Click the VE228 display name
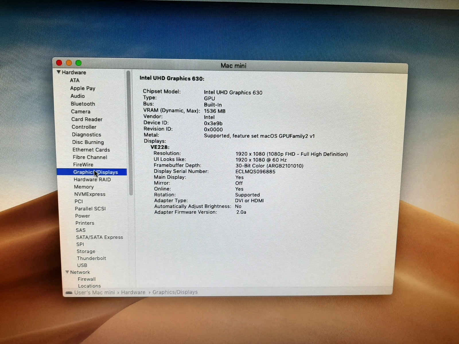 click(160, 147)
